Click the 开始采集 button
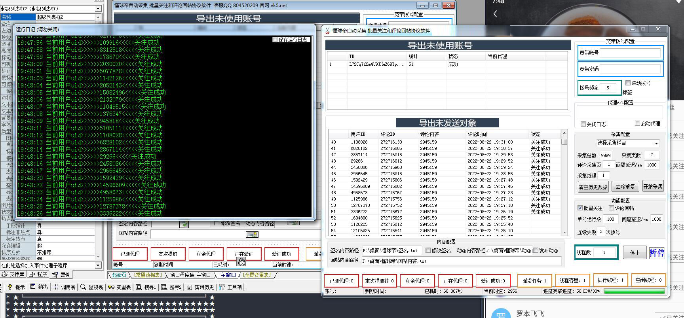The width and height of the screenshot is (684, 318). pos(653,187)
